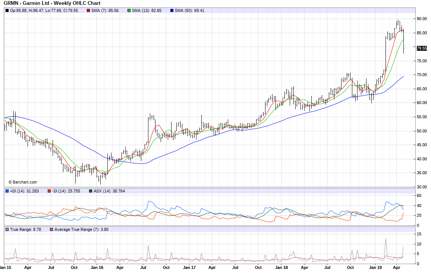Click the 20 label on the DI/ADX axis
This screenshot has height=279, width=431.
tap(419, 216)
